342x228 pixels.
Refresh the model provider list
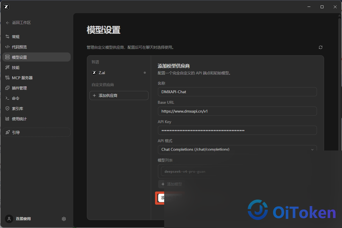[x=321, y=47]
